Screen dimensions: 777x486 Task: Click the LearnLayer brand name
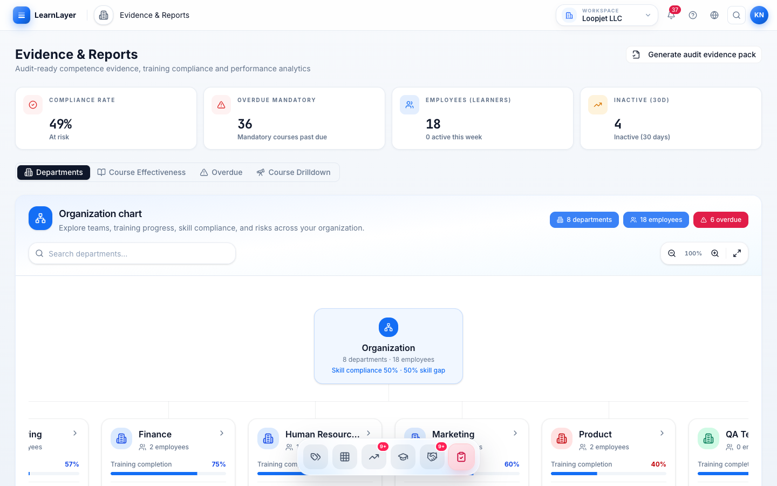click(x=55, y=15)
